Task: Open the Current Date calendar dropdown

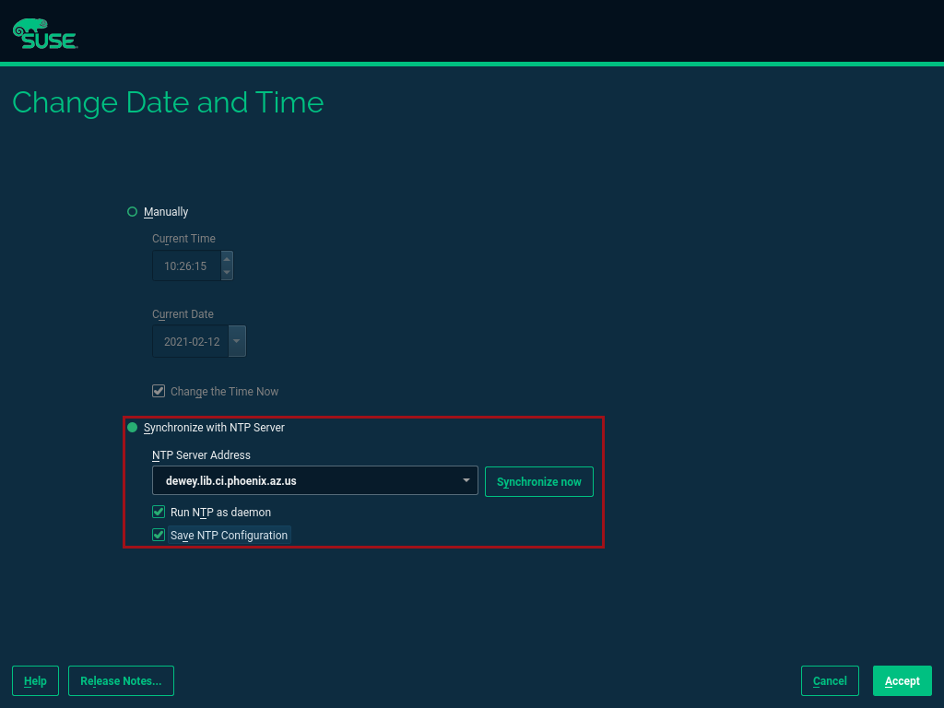Action: coord(236,341)
